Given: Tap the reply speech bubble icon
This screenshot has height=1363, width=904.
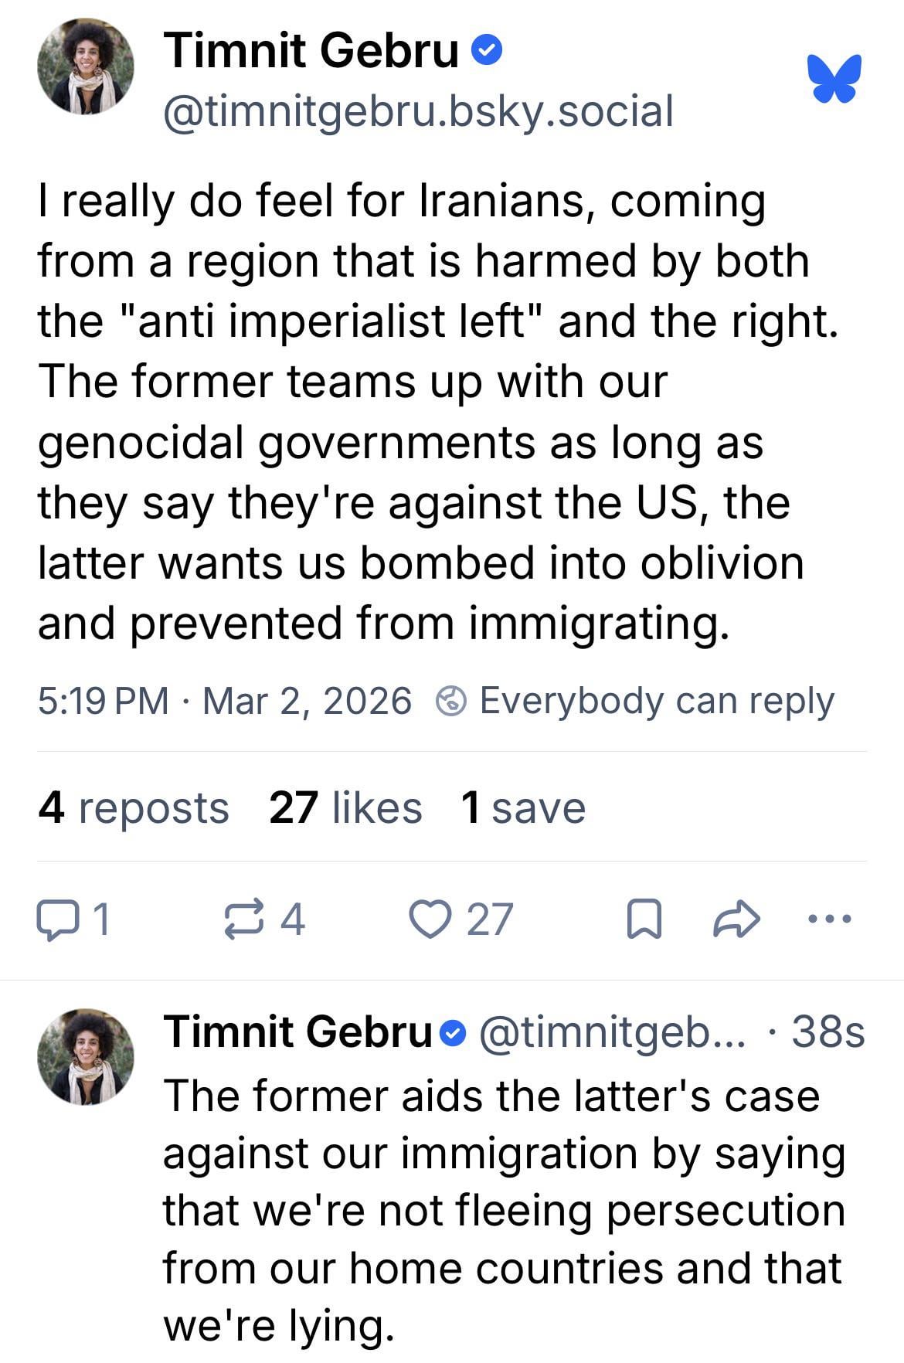Looking at the screenshot, I should pyautogui.click(x=54, y=920).
